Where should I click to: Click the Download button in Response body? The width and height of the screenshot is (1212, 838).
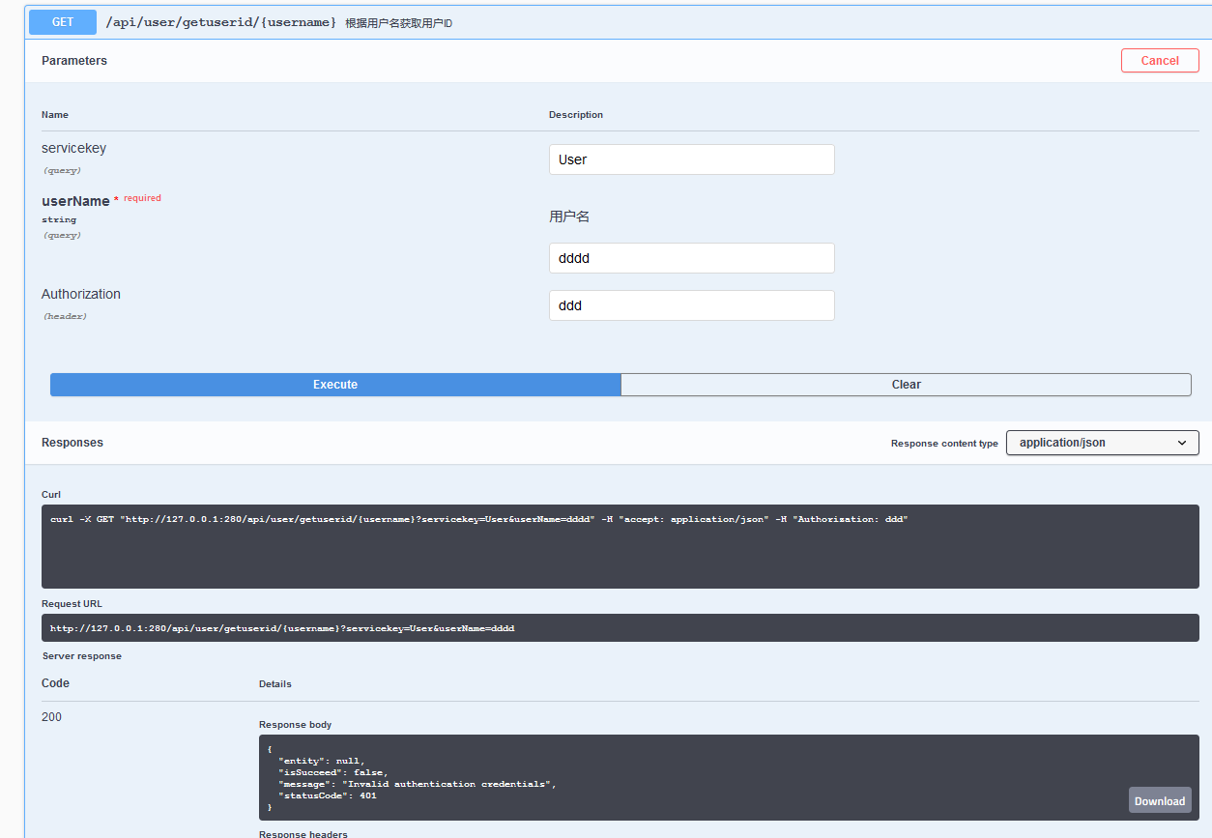[x=1160, y=800]
